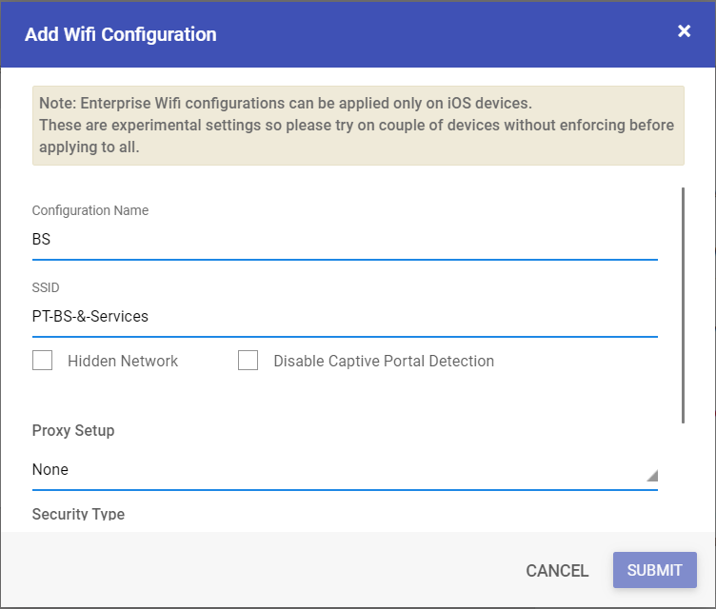Click empty area of the dialog footer
Viewport: 716px width, 609px height.
274,570
